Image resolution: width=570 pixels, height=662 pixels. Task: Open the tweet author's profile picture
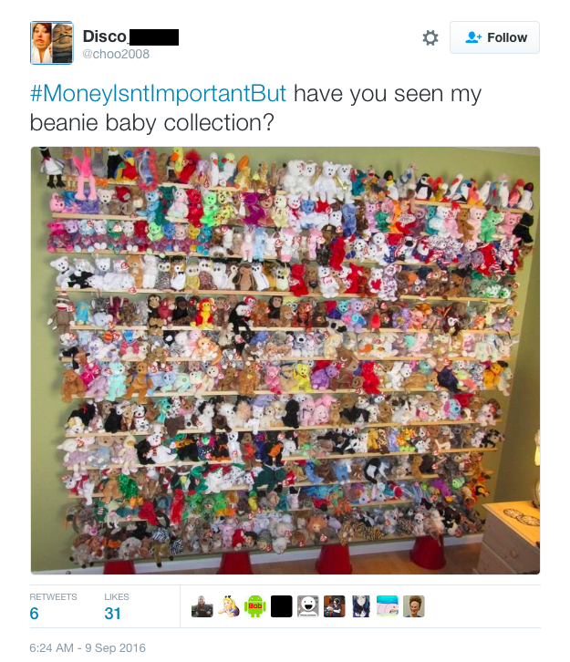(x=51, y=43)
